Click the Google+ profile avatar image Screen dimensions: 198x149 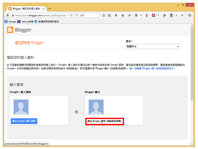pyautogui.click(x=21, y=107)
